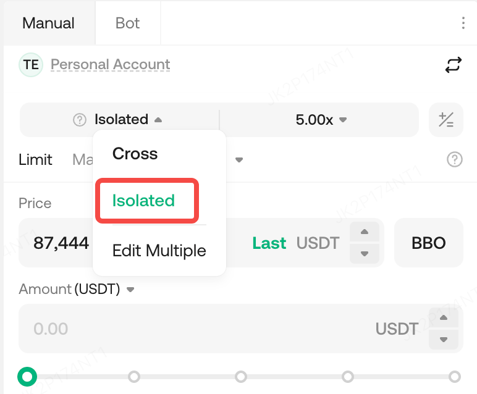Open the plus/minus calculator icon

(445, 120)
